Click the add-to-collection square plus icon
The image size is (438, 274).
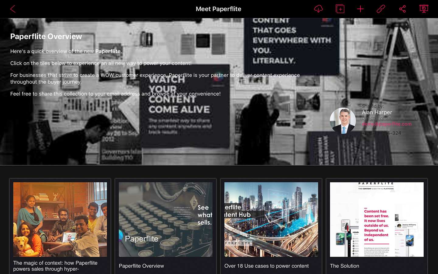pyautogui.click(x=340, y=9)
